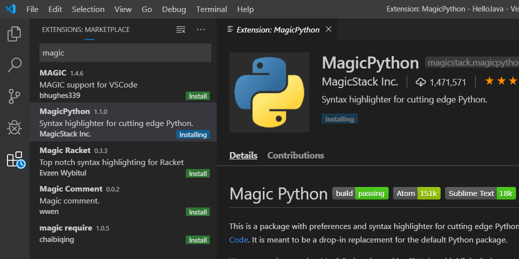Screen dimensions: 519x259
Task: Install the Magic Comment extension
Action: coord(198,212)
